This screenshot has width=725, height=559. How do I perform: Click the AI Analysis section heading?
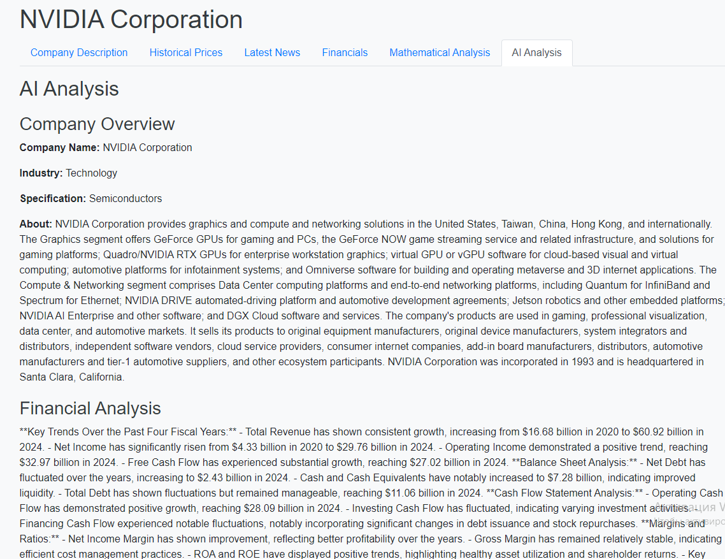[69, 89]
